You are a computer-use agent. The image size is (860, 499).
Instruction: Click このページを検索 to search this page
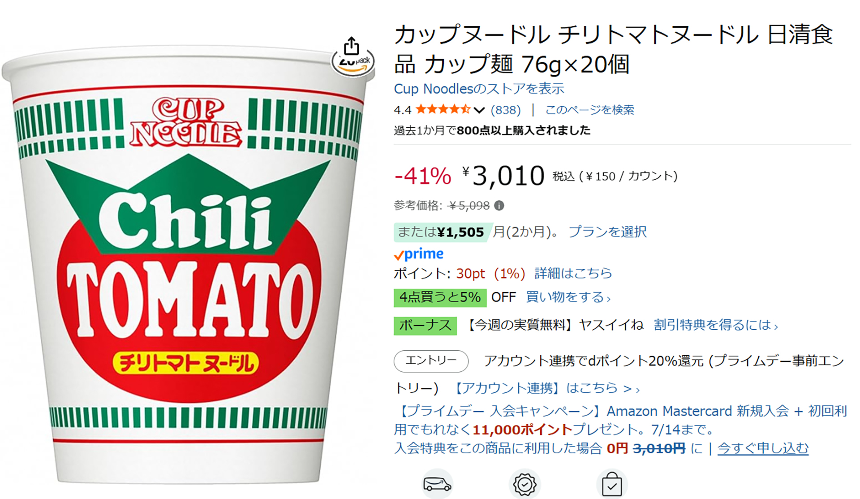(x=589, y=109)
